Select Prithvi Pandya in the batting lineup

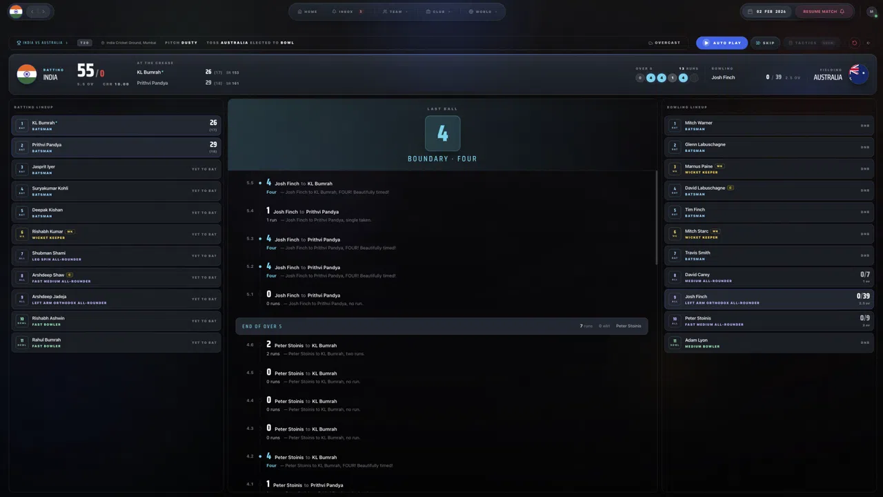click(x=117, y=148)
